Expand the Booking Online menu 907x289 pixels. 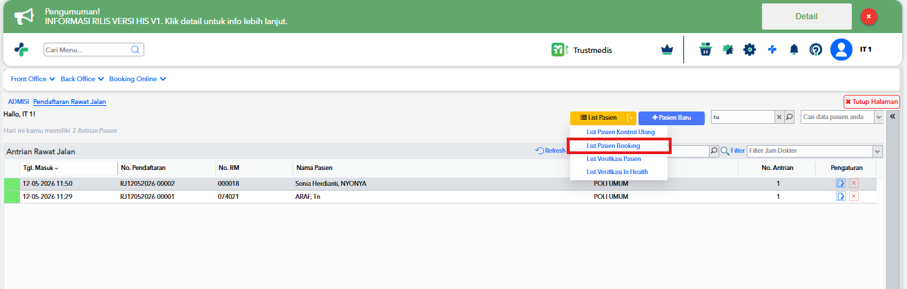click(137, 79)
